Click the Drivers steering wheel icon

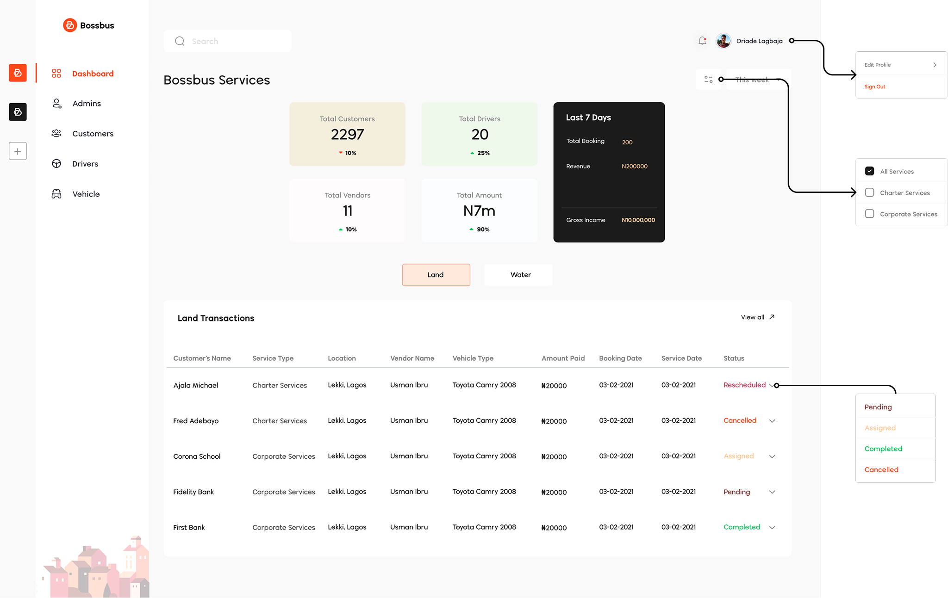pos(56,164)
